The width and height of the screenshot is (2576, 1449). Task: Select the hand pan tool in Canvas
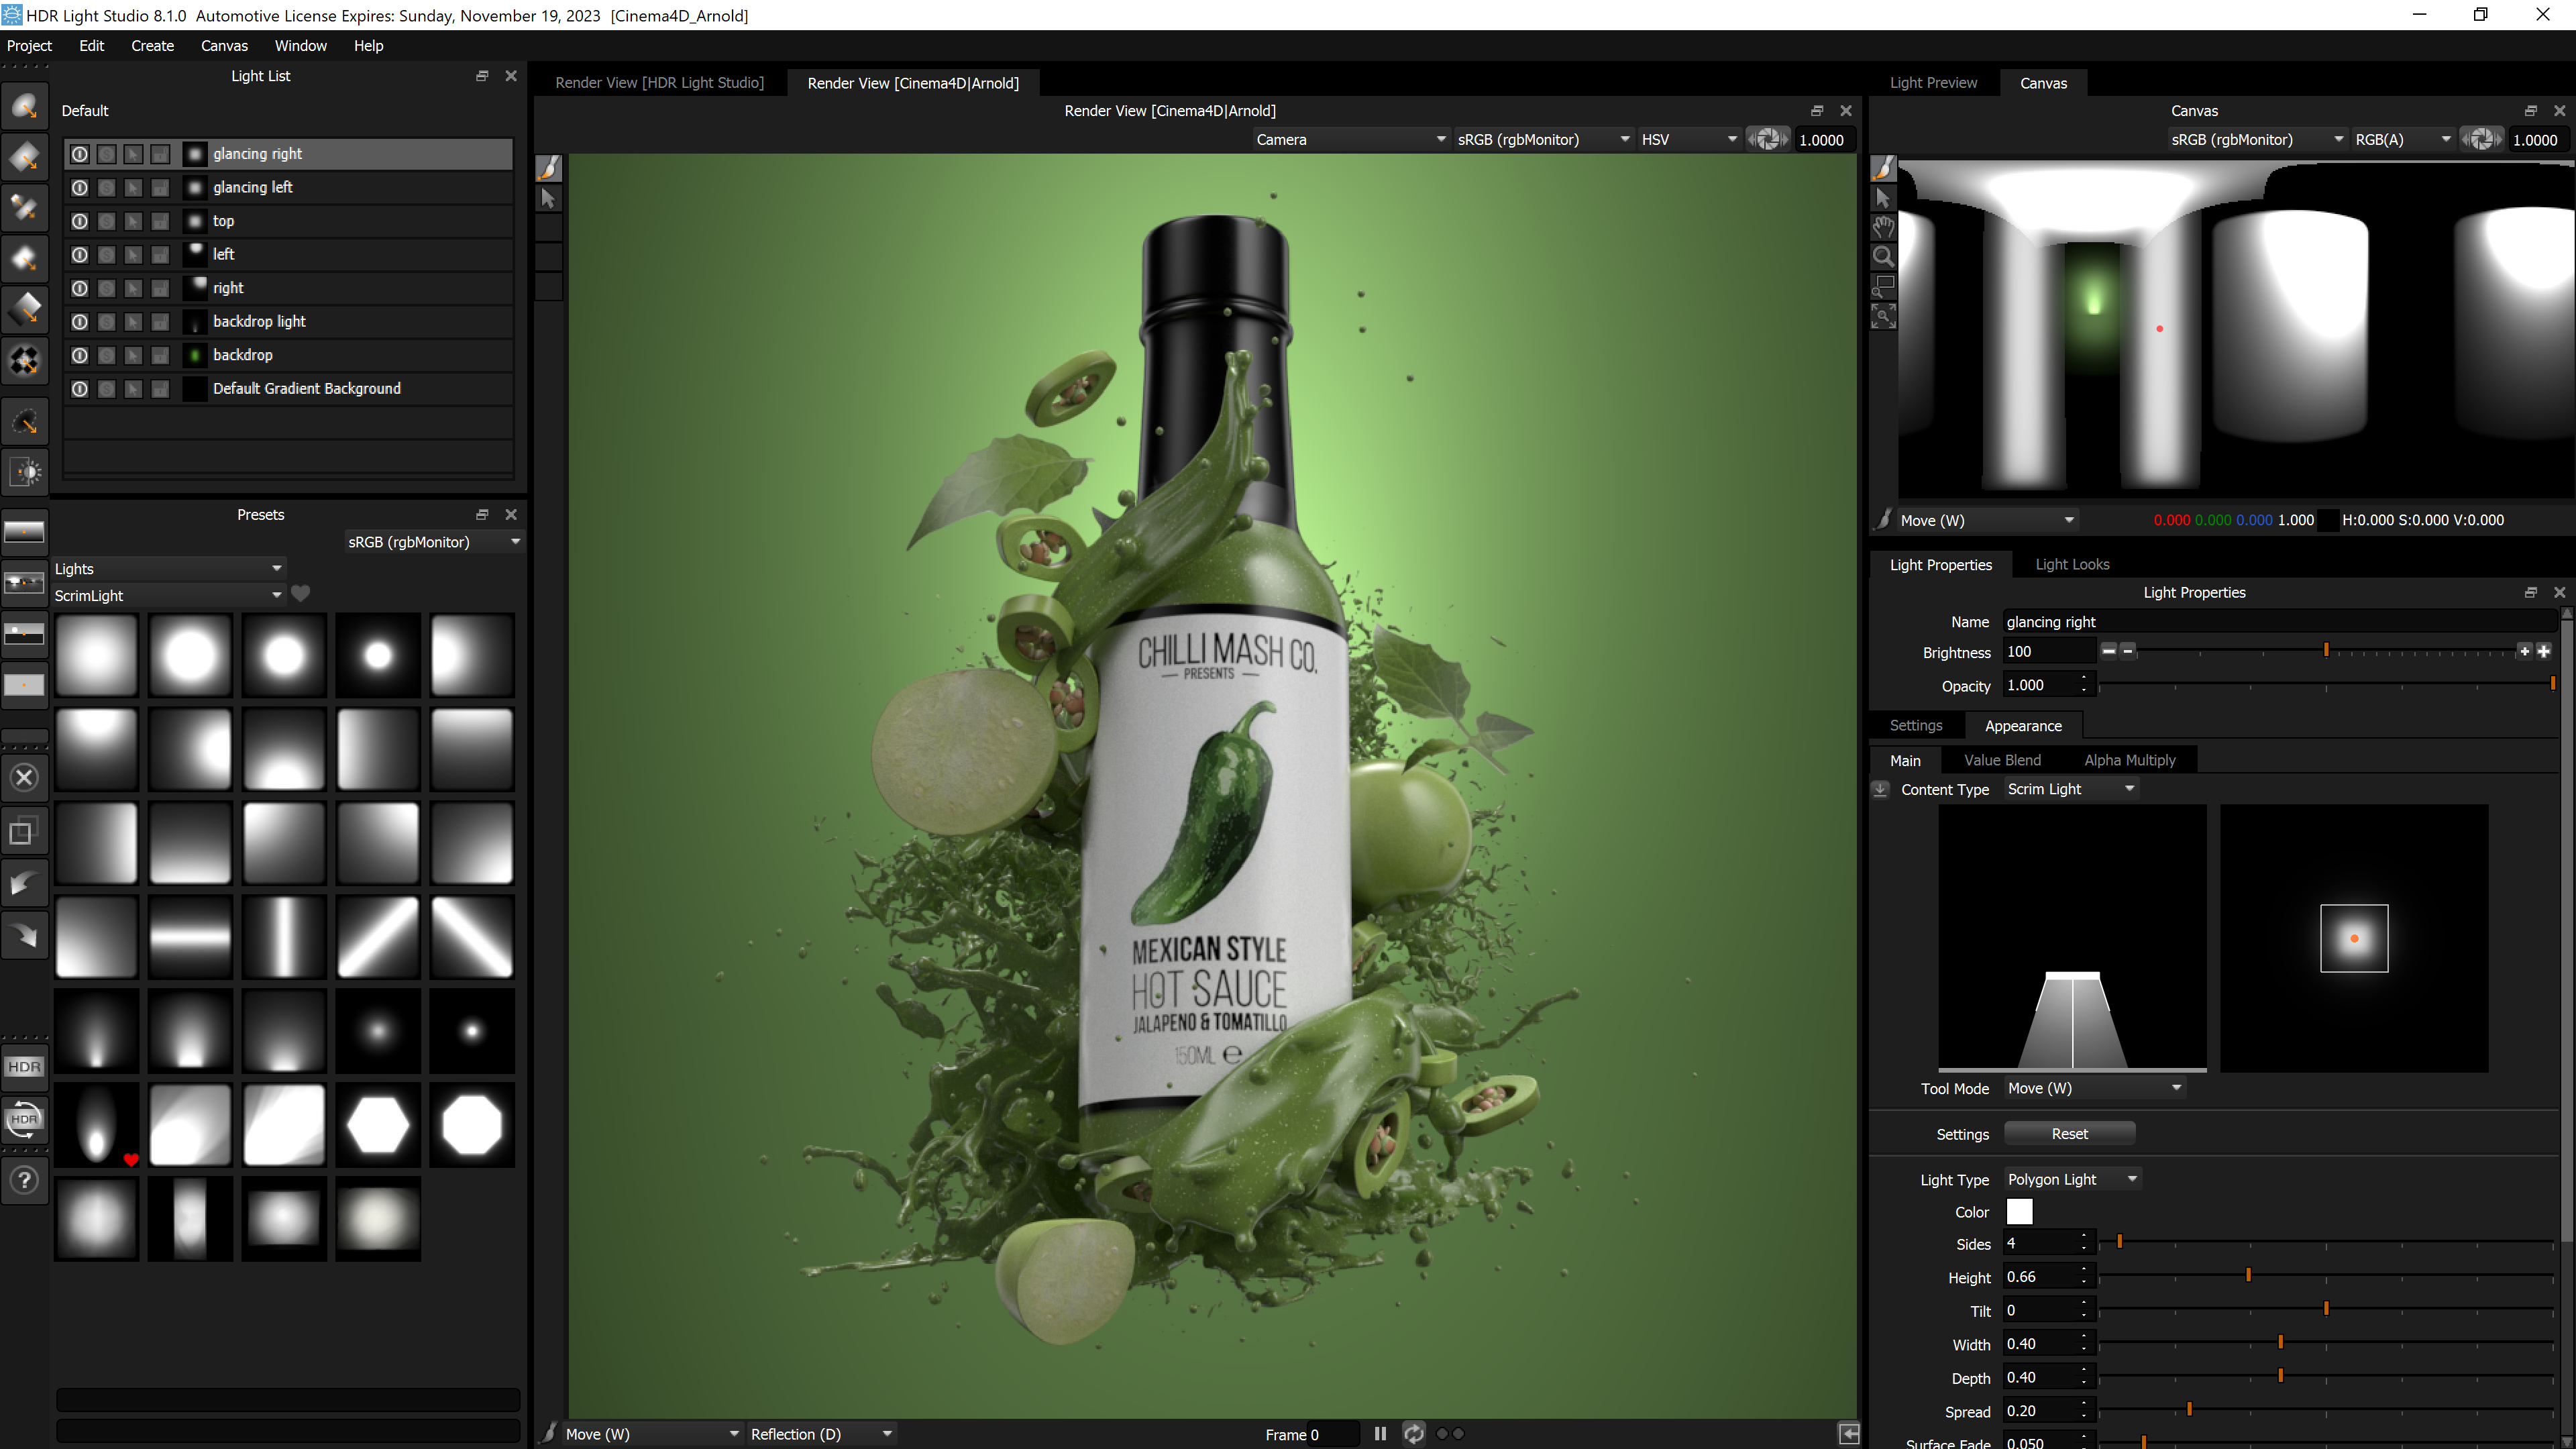(x=1883, y=228)
